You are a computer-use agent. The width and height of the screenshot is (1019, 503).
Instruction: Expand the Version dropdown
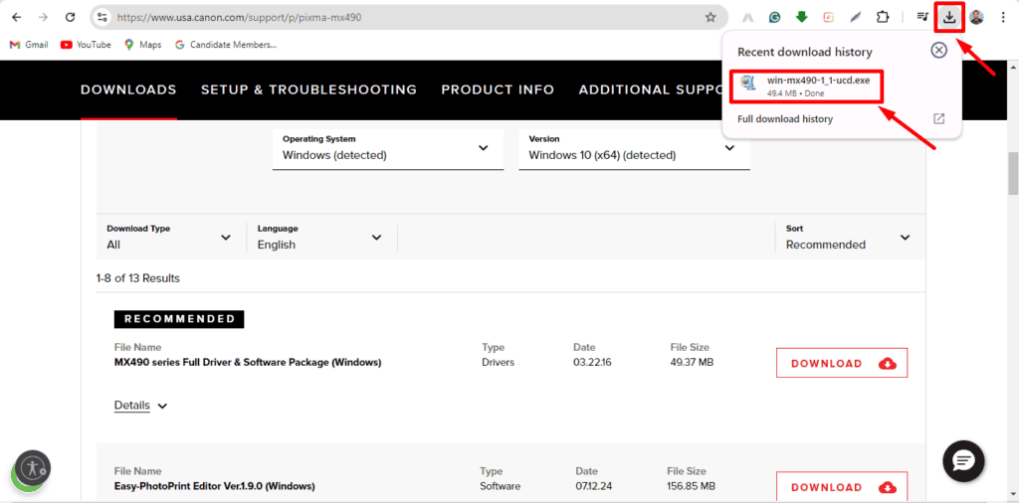click(x=634, y=149)
